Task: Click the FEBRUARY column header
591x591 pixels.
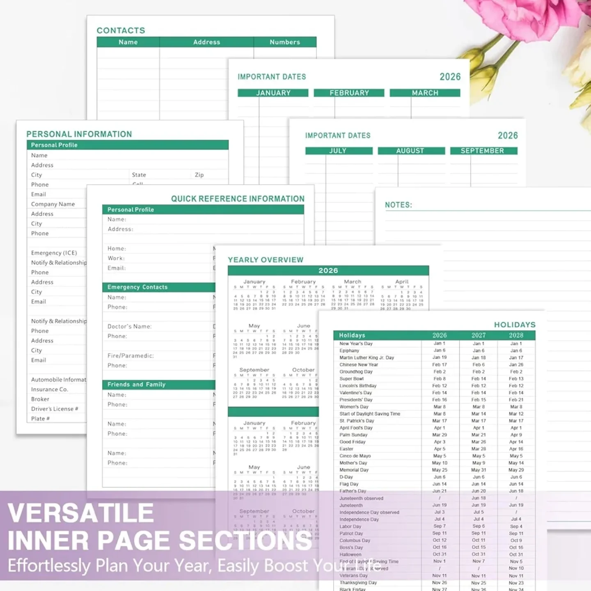Action: [x=349, y=93]
